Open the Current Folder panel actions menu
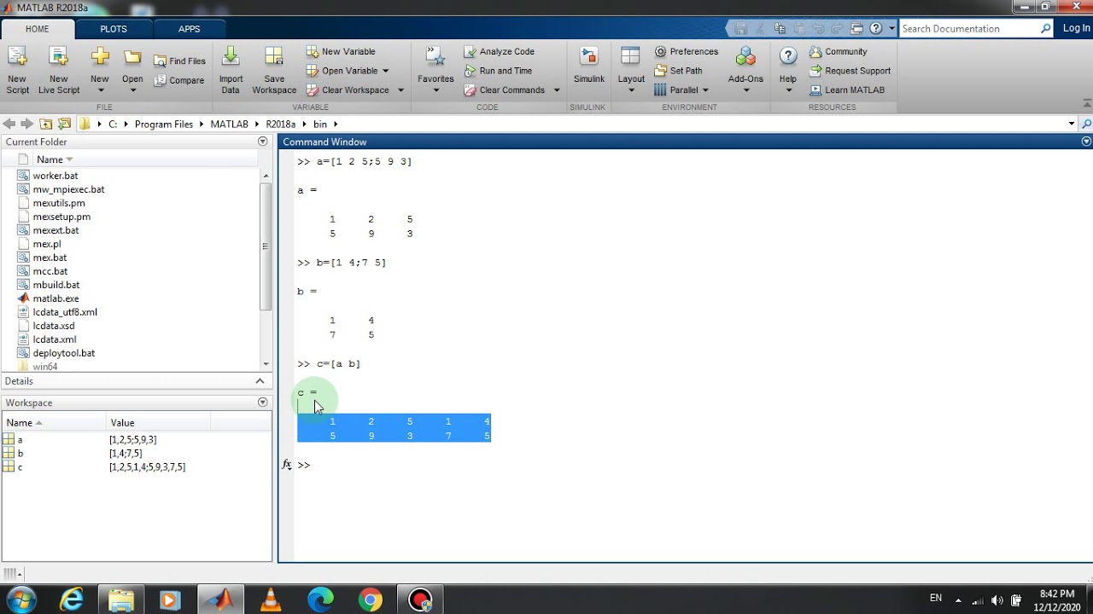Screen dimensions: 1093x614 (x=263, y=142)
